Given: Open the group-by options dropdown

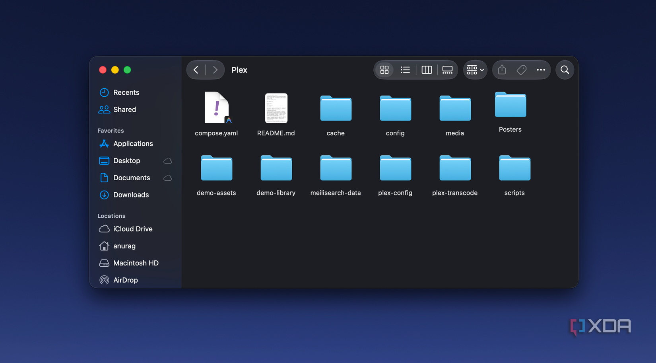Looking at the screenshot, I should pyautogui.click(x=475, y=70).
